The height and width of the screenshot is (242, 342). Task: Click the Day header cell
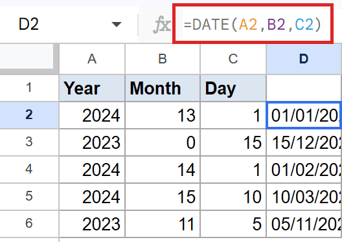(233, 88)
